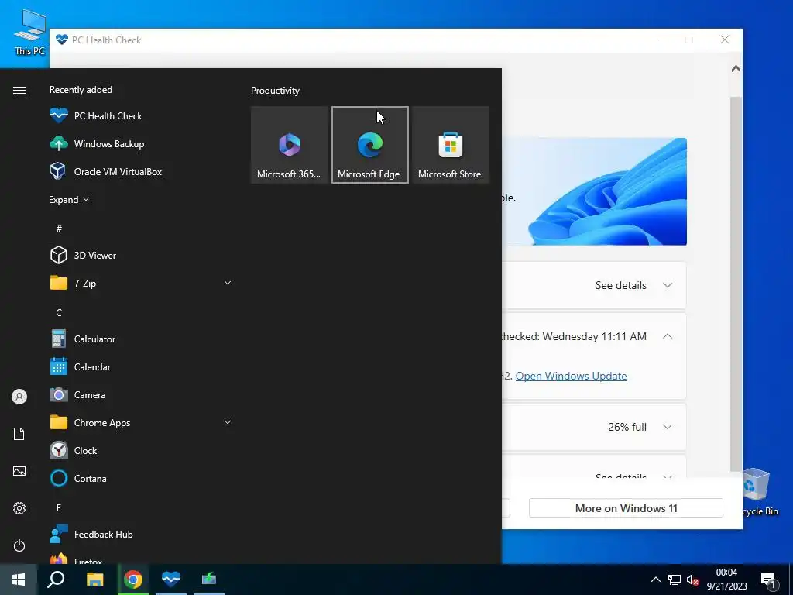Open Settings gear in Start sidebar
The width and height of the screenshot is (793, 595).
19,508
